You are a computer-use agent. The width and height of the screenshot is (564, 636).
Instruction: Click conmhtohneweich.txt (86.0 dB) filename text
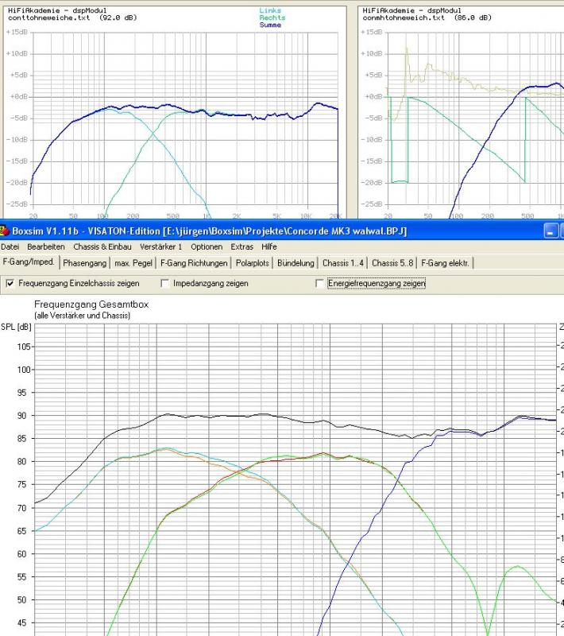click(x=427, y=17)
